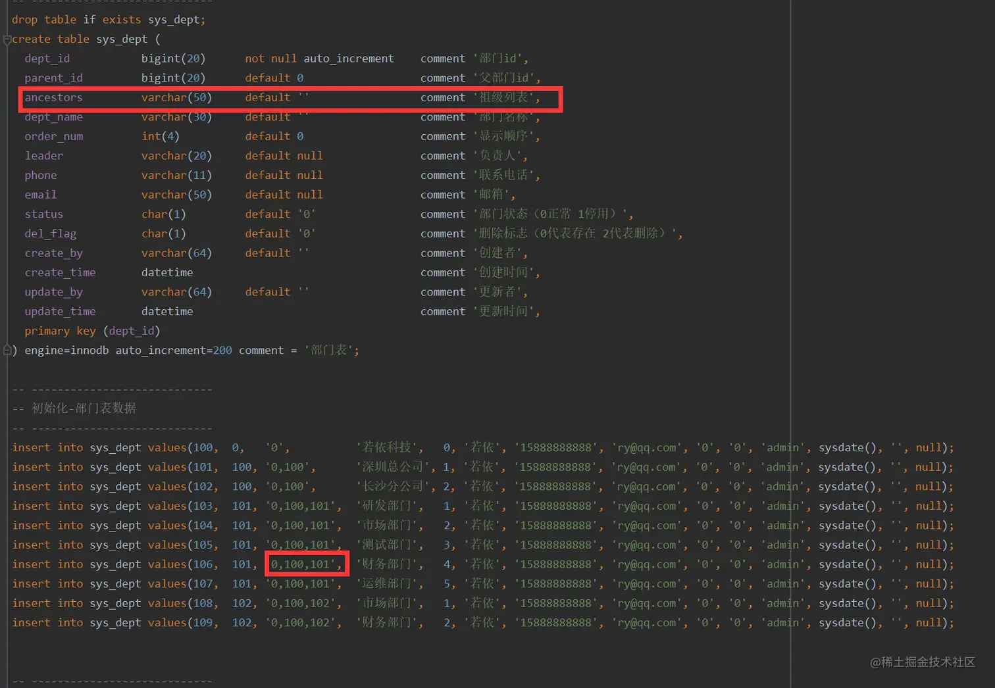Click the 'del_flag' column name

click(x=51, y=233)
